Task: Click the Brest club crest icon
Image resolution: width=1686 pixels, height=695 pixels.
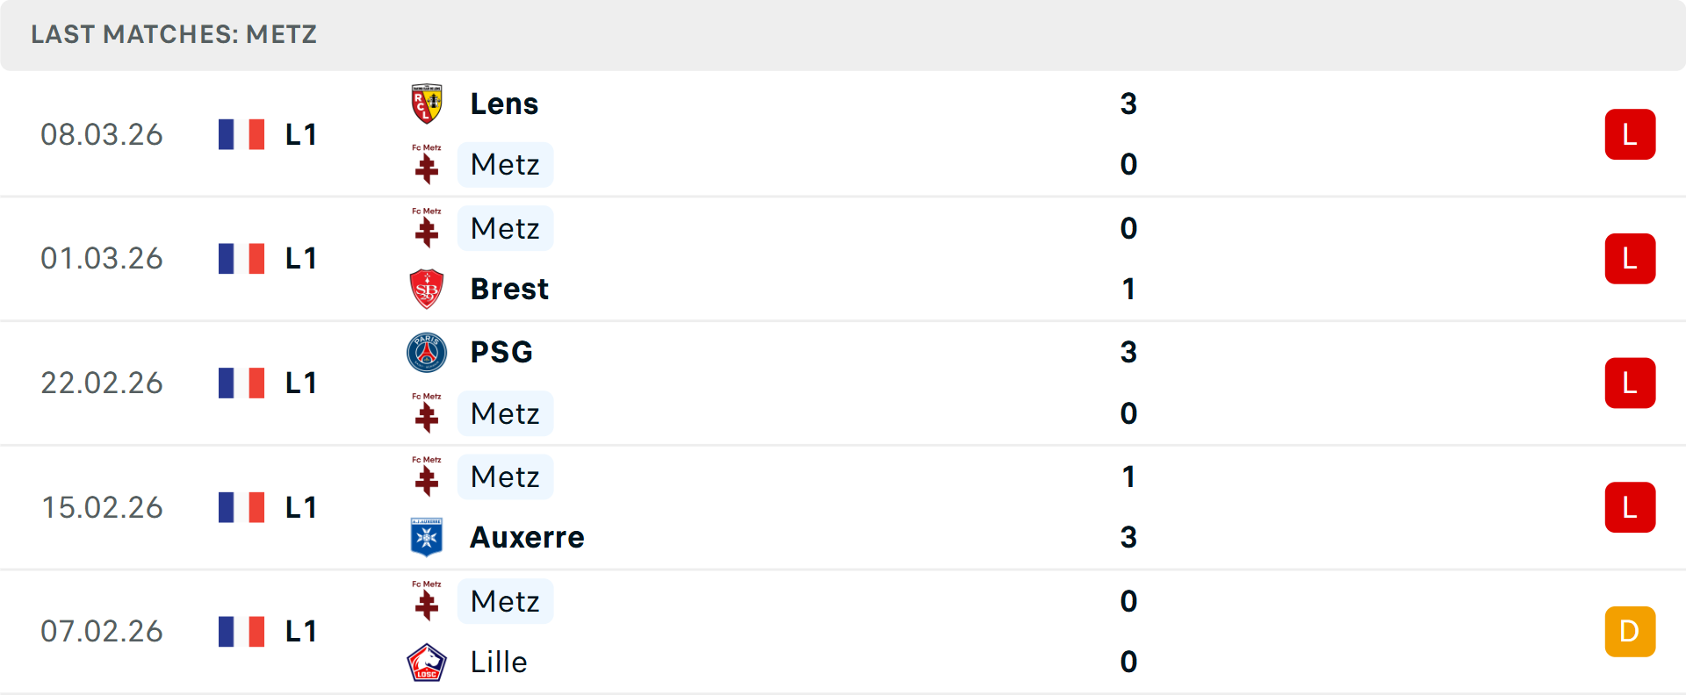Action: [x=427, y=289]
